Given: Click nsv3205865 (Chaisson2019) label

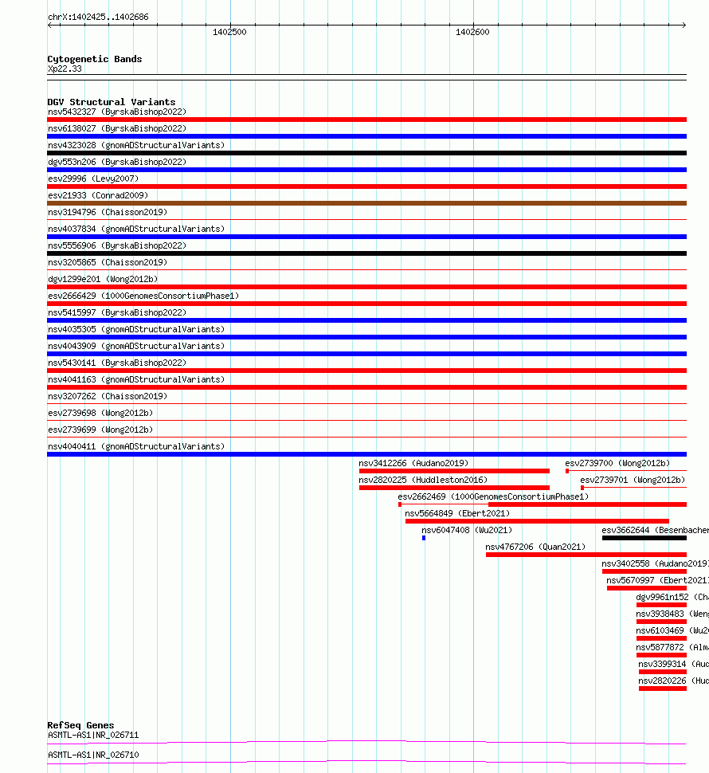Looking at the screenshot, I should click(x=108, y=263).
